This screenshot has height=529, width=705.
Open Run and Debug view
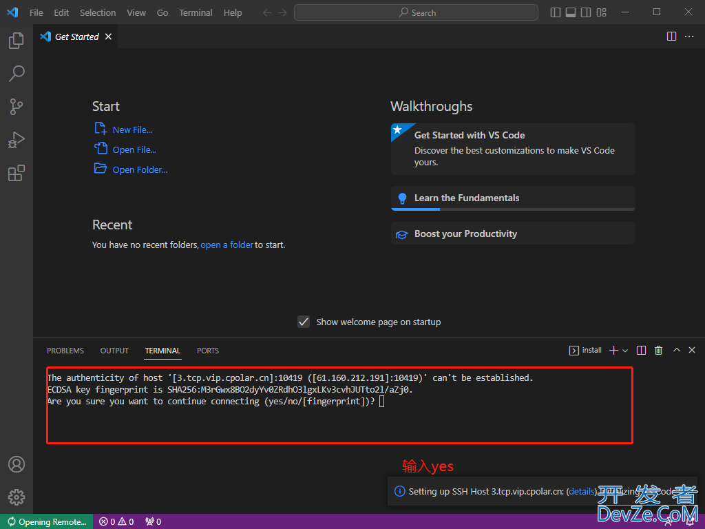coord(17,140)
